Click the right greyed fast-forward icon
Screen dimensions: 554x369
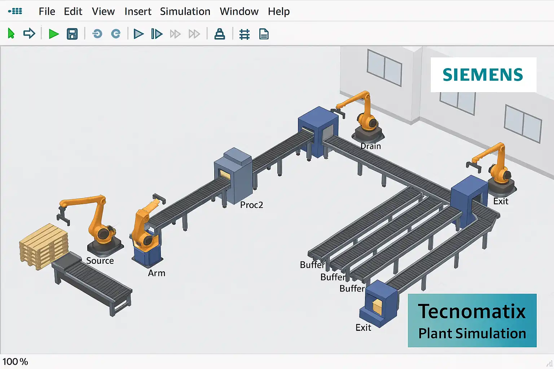tap(194, 34)
